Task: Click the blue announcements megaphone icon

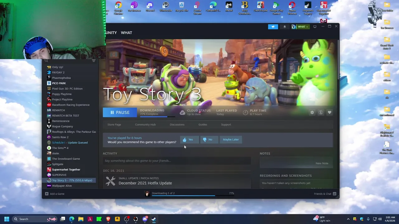Action: [273, 27]
